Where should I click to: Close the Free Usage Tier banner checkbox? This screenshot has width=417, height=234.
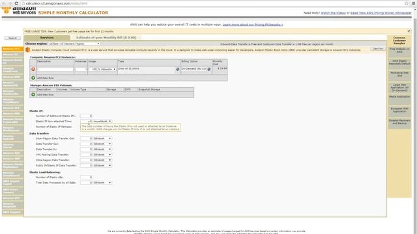[409, 31]
